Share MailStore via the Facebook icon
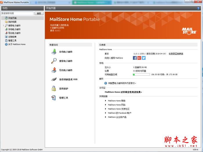 [135, 58]
